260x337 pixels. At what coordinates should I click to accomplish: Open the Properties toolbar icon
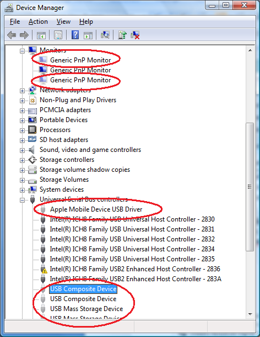58,35
